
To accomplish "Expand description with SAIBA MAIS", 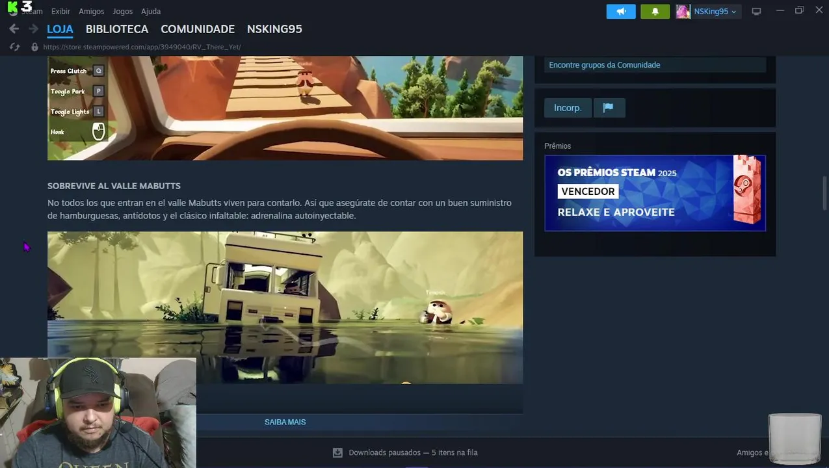I will [x=285, y=422].
